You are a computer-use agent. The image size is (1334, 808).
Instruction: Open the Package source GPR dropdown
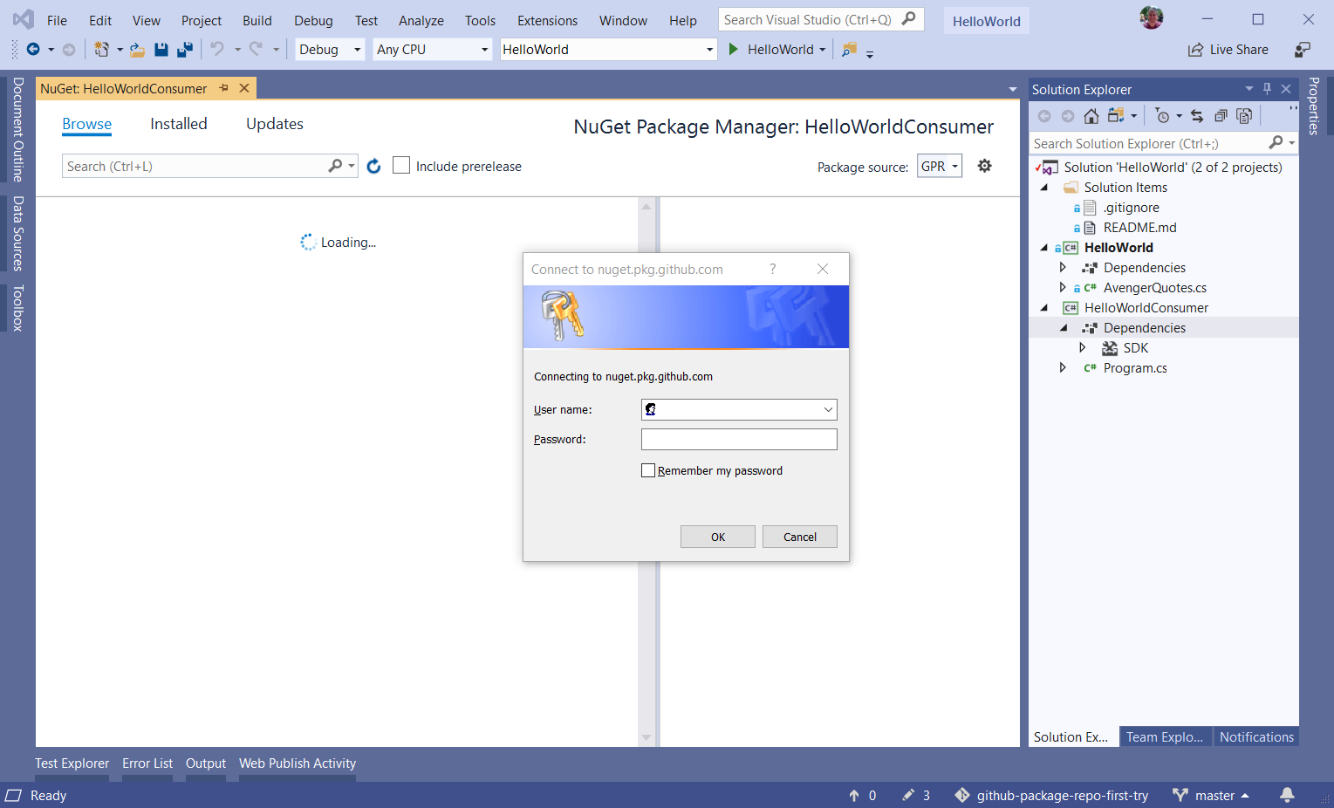point(940,166)
